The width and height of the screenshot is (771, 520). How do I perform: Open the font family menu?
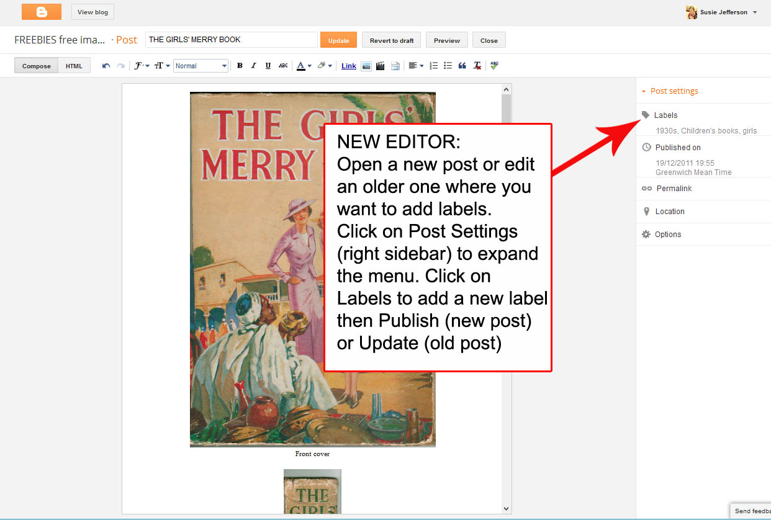click(x=142, y=66)
